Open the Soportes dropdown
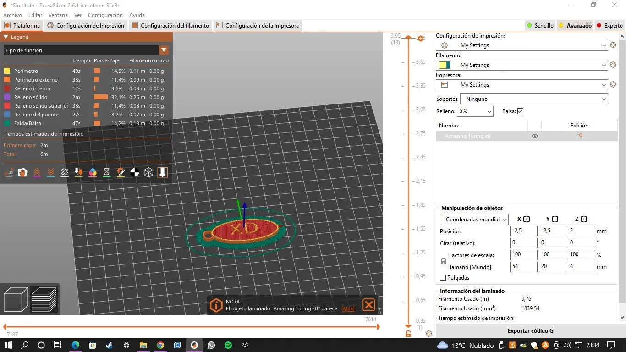 (x=534, y=99)
